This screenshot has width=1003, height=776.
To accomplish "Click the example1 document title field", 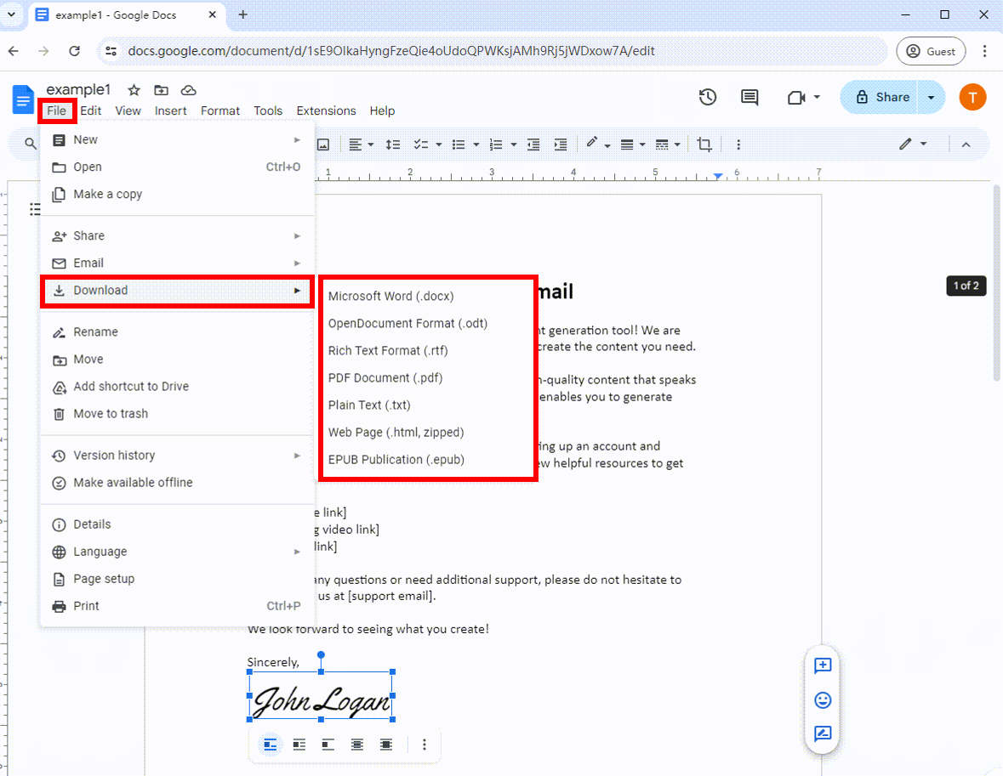I will 78,89.
